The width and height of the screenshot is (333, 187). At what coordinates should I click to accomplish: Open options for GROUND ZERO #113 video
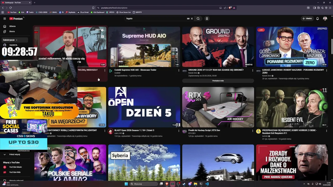click(253, 70)
